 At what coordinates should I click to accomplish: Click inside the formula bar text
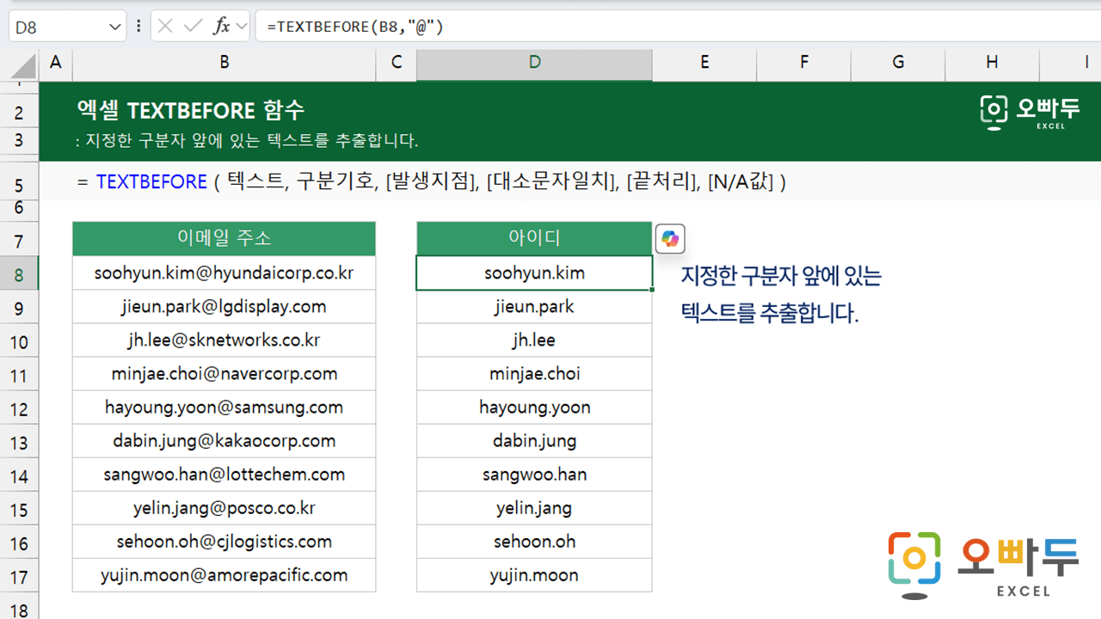coord(602,27)
